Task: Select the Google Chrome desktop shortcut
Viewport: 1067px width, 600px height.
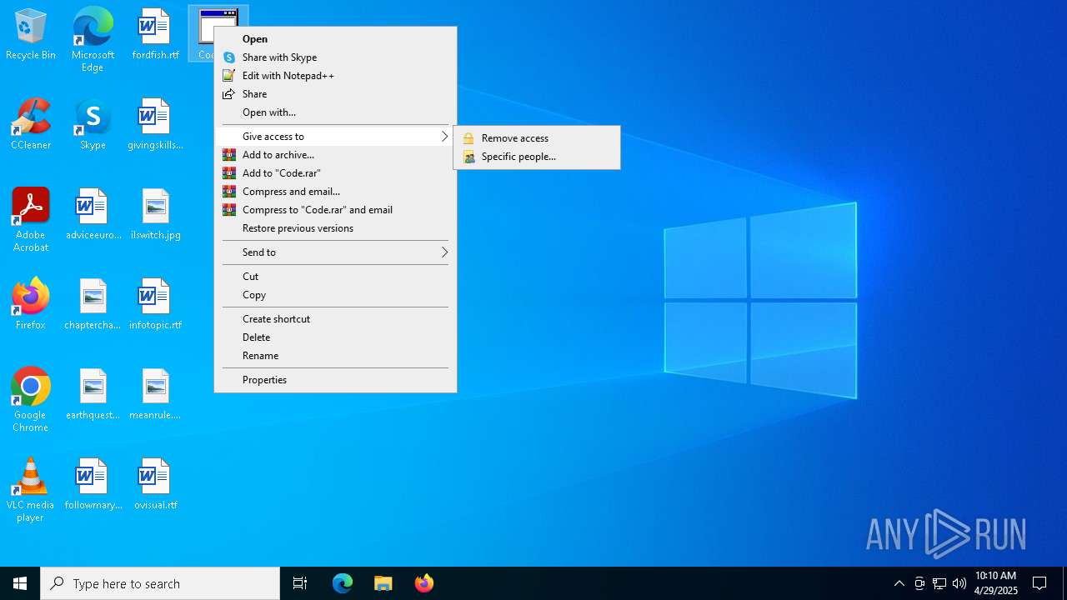Action: coord(31,400)
